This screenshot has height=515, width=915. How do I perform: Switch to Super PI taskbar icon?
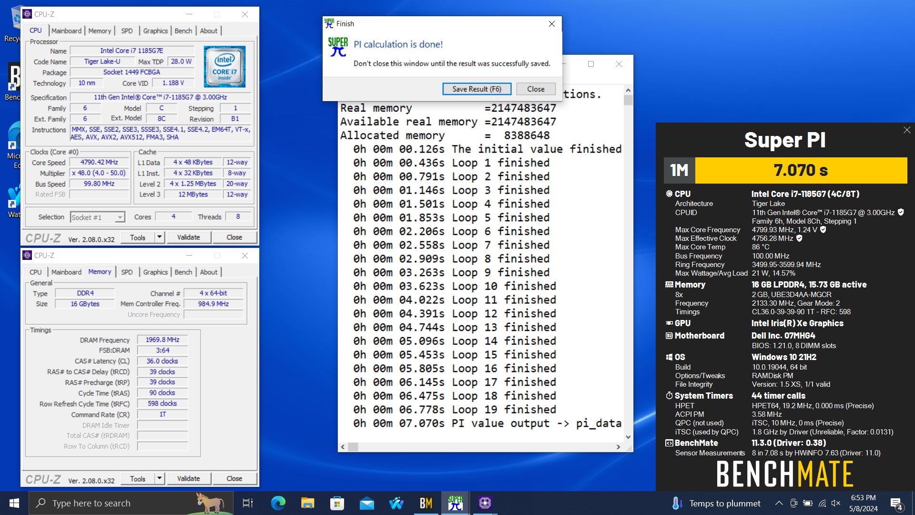pos(455,503)
